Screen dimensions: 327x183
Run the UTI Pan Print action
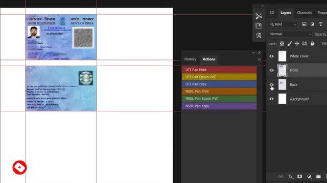(x=219, y=70)
